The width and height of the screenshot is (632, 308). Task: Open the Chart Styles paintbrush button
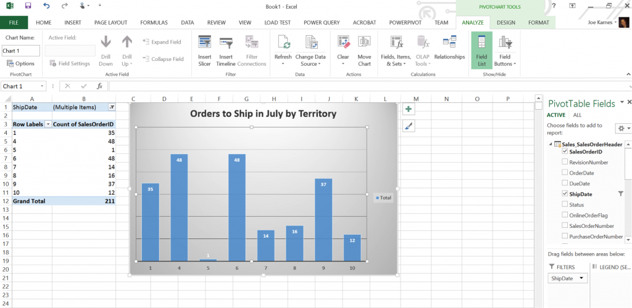pyautogui.click(x=408, y=126)
